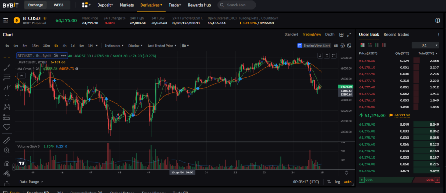Expand more timeframes arrow after 1M
This screenshot has height=193, width=446.
pyautogui.click(x=97, y=45)
